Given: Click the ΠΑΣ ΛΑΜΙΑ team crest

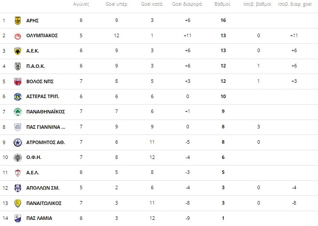Looking at the screenshot, I should (x=18, y=218).
